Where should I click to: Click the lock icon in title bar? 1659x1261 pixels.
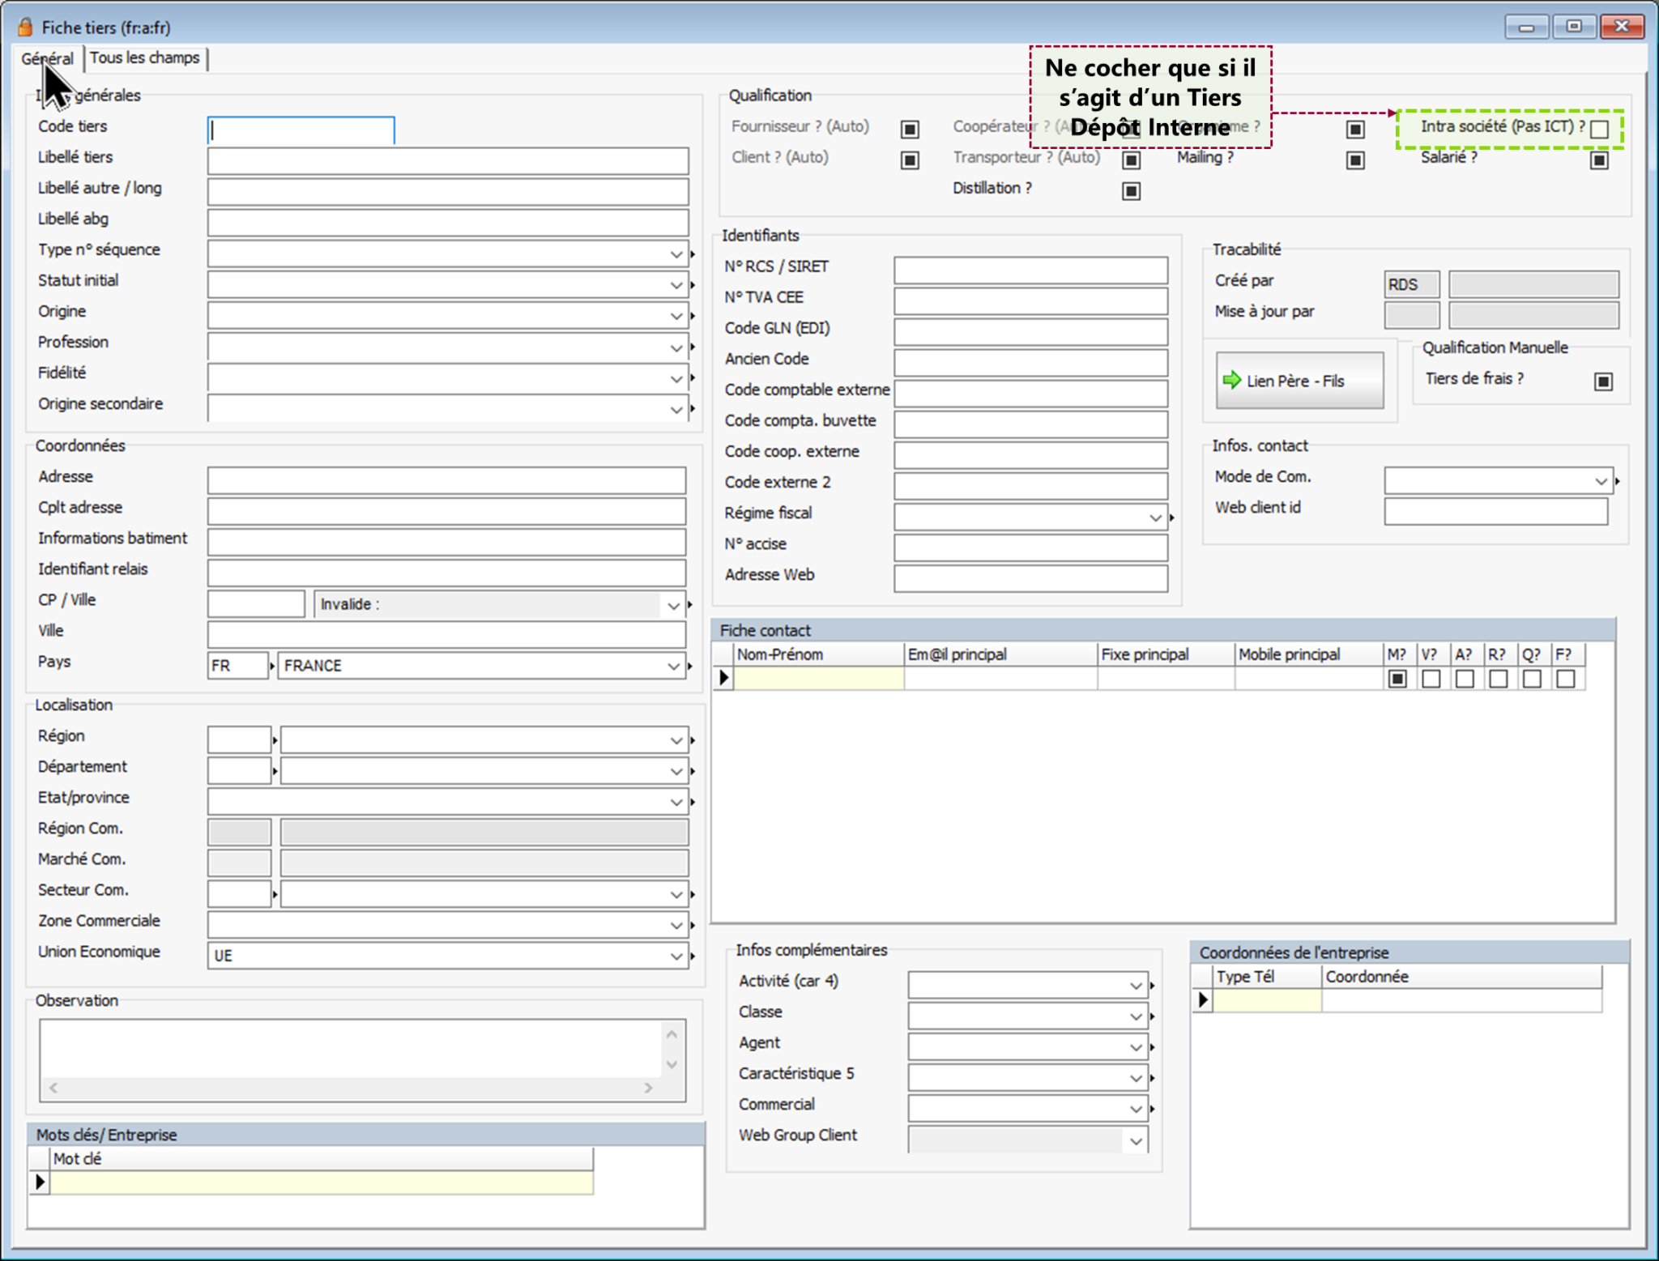pos(25,28)
